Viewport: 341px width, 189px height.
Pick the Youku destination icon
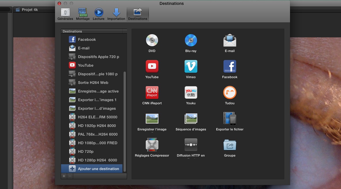coord(191,92)
